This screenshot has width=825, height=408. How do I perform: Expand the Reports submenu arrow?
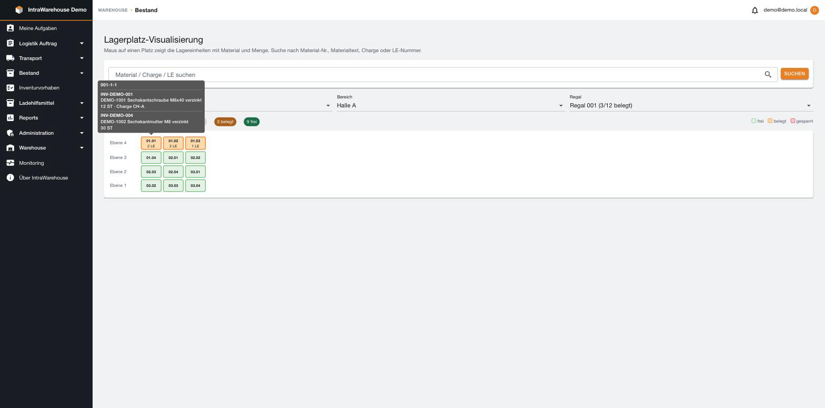(82, 118)
